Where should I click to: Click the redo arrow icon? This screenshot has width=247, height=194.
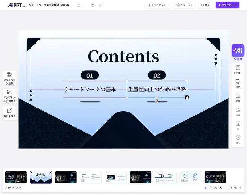[x=101, y=5]
